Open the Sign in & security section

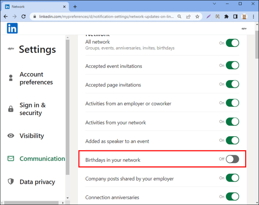tap(32, 109)
